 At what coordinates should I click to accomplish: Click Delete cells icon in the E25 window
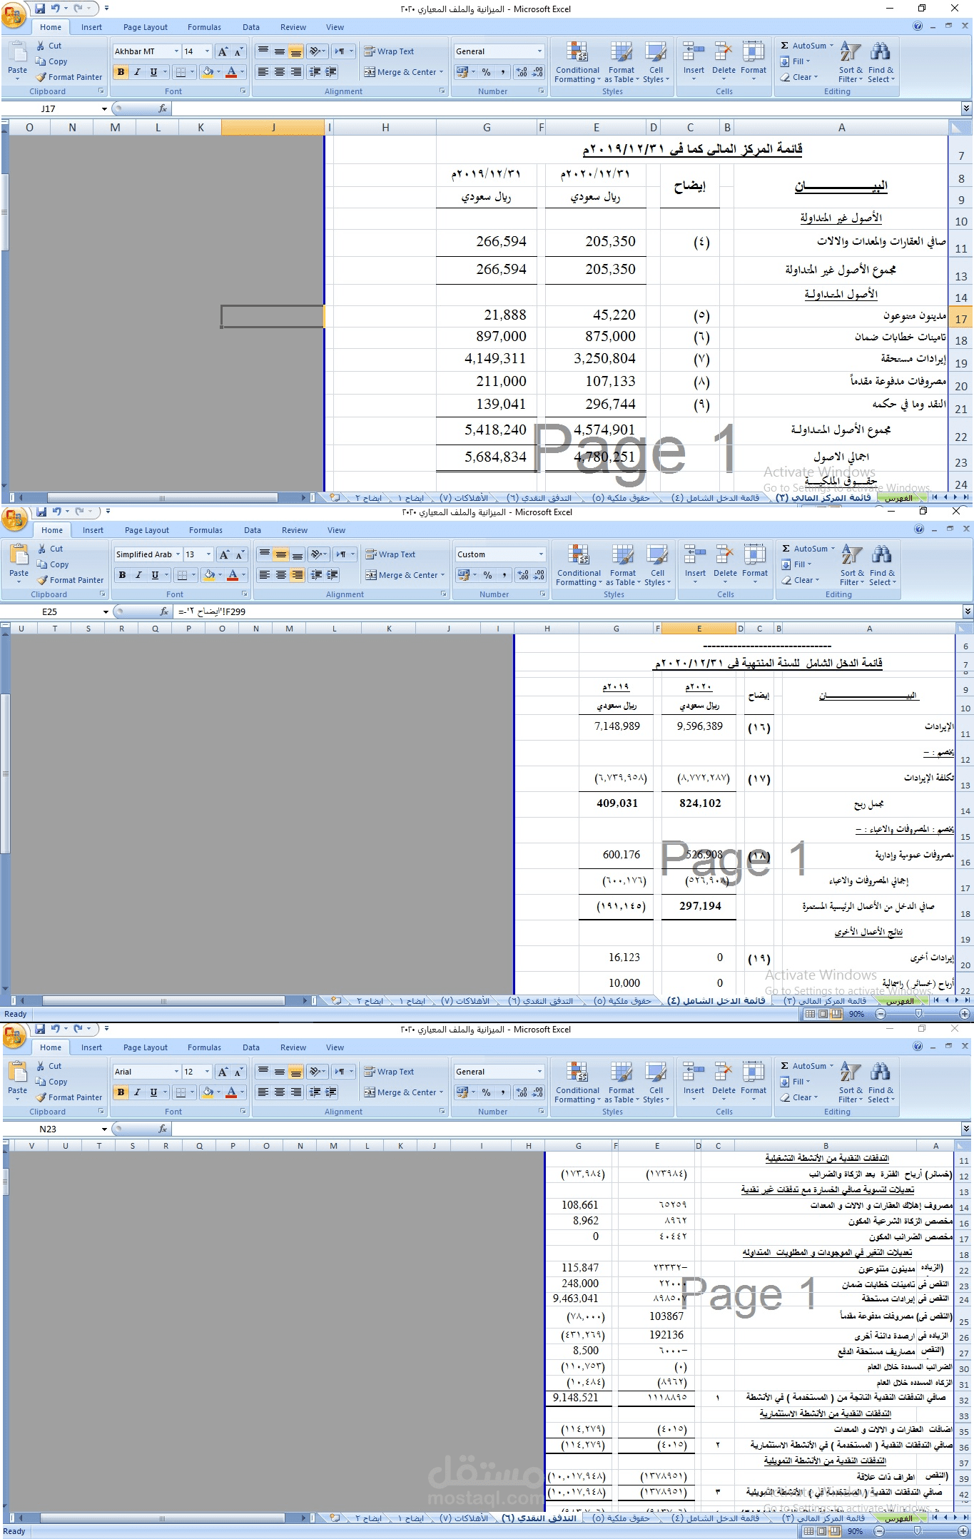[x=725, y=556]
